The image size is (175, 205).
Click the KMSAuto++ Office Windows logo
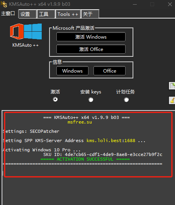pyautogui.click(x=26, y=31)
